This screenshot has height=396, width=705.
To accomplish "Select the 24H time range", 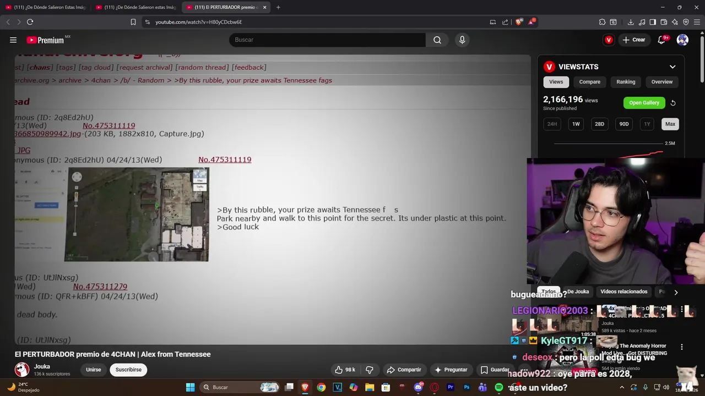I will click(552, 124).
